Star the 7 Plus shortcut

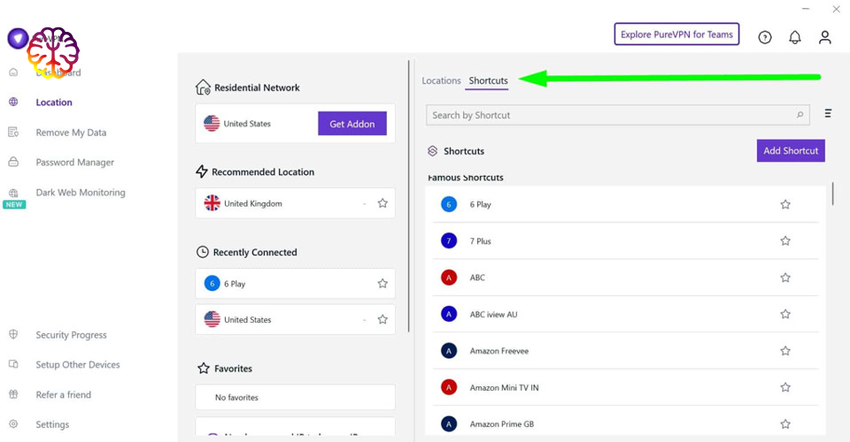[785, 240]
